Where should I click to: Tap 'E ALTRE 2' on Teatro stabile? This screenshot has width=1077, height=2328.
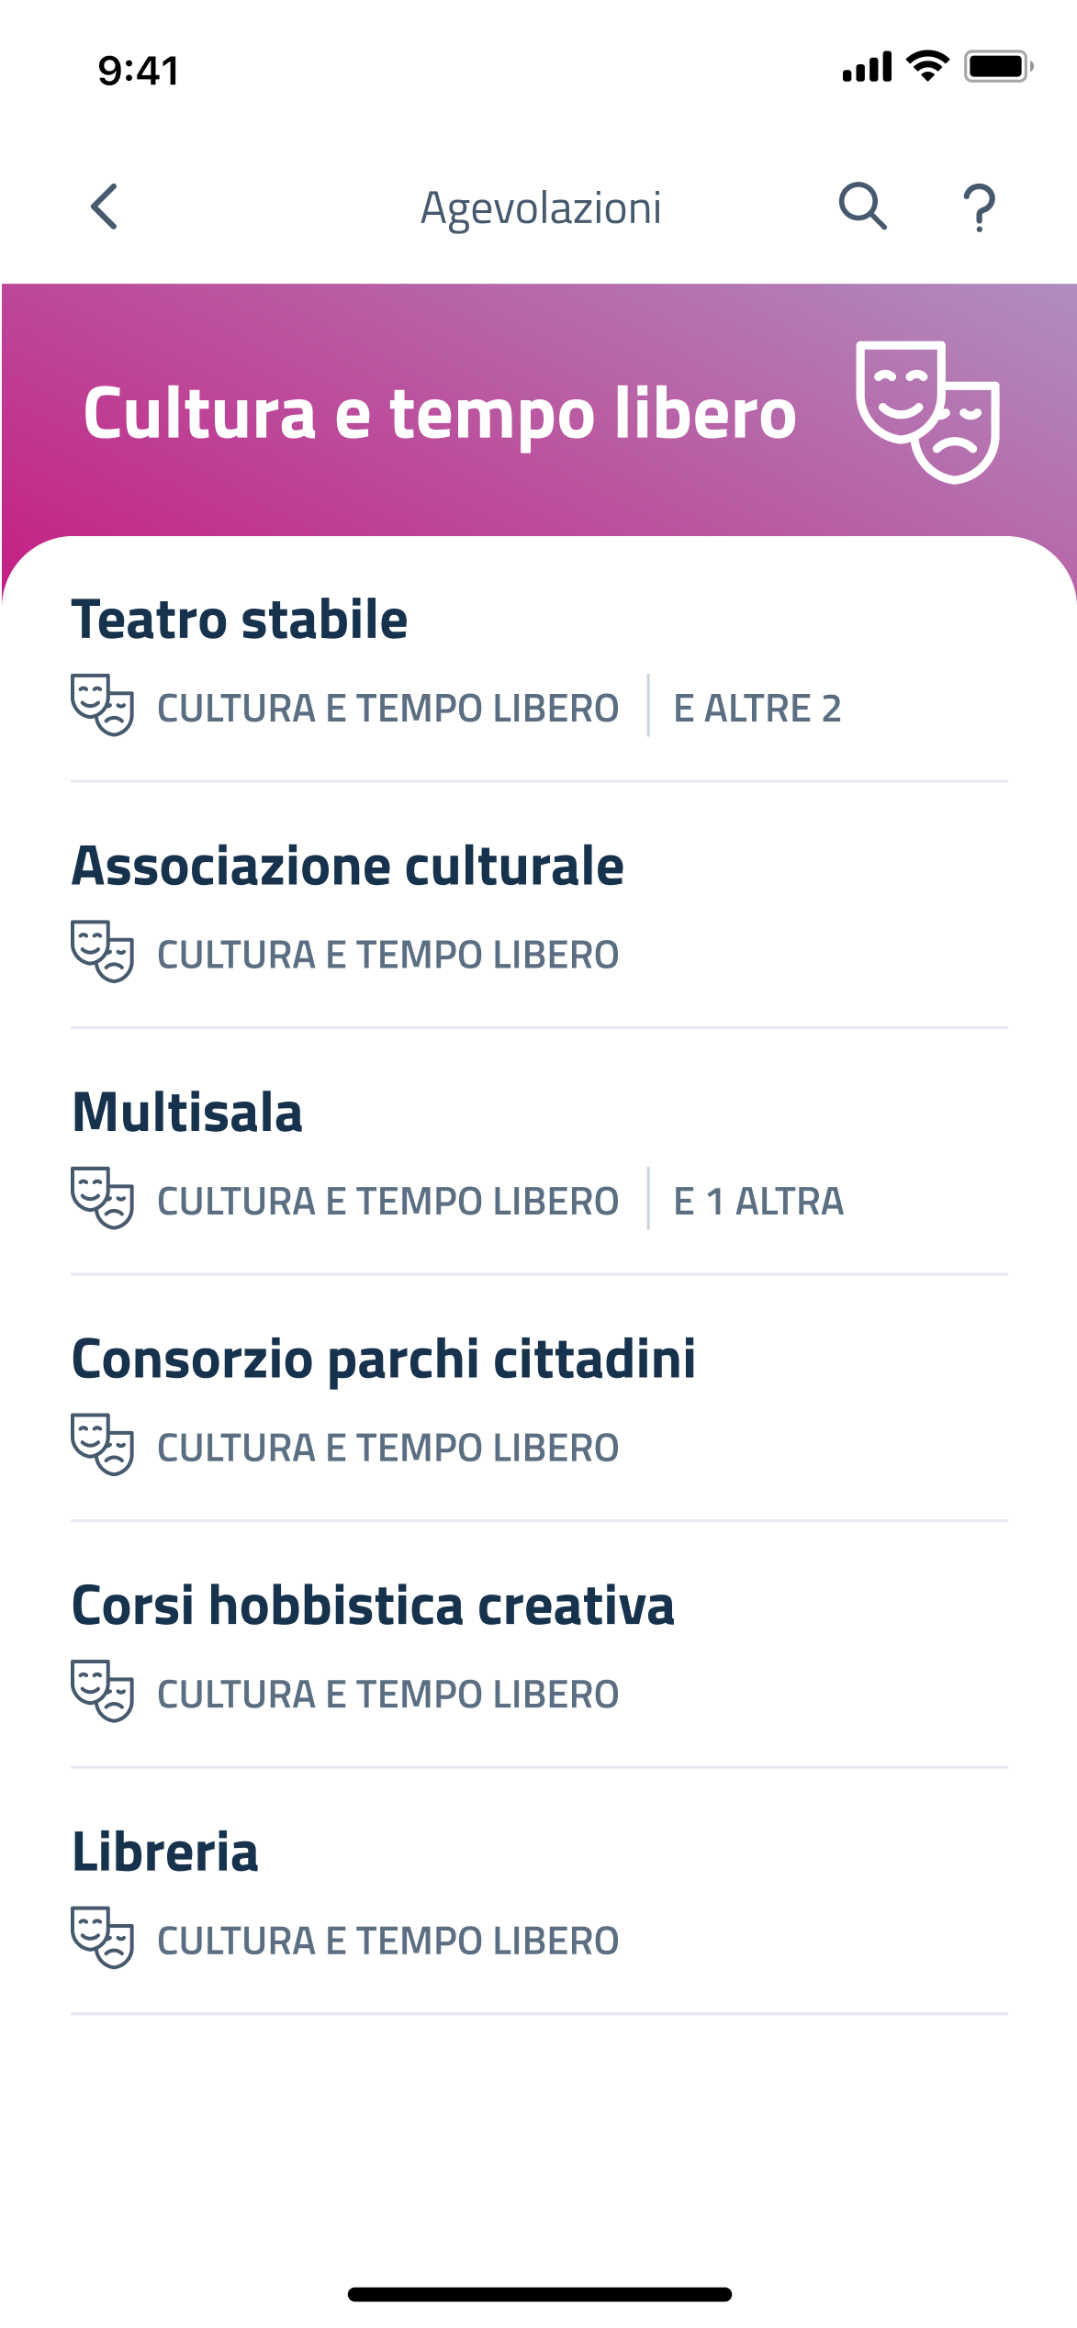point(757,709)
